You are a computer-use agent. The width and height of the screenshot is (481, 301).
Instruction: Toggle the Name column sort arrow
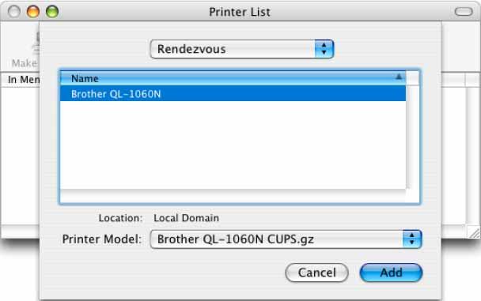tap(399, 77)
